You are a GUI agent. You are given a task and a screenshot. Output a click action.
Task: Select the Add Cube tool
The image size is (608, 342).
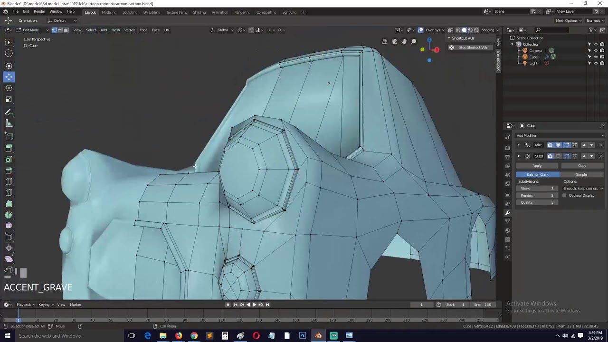point(9,136)
